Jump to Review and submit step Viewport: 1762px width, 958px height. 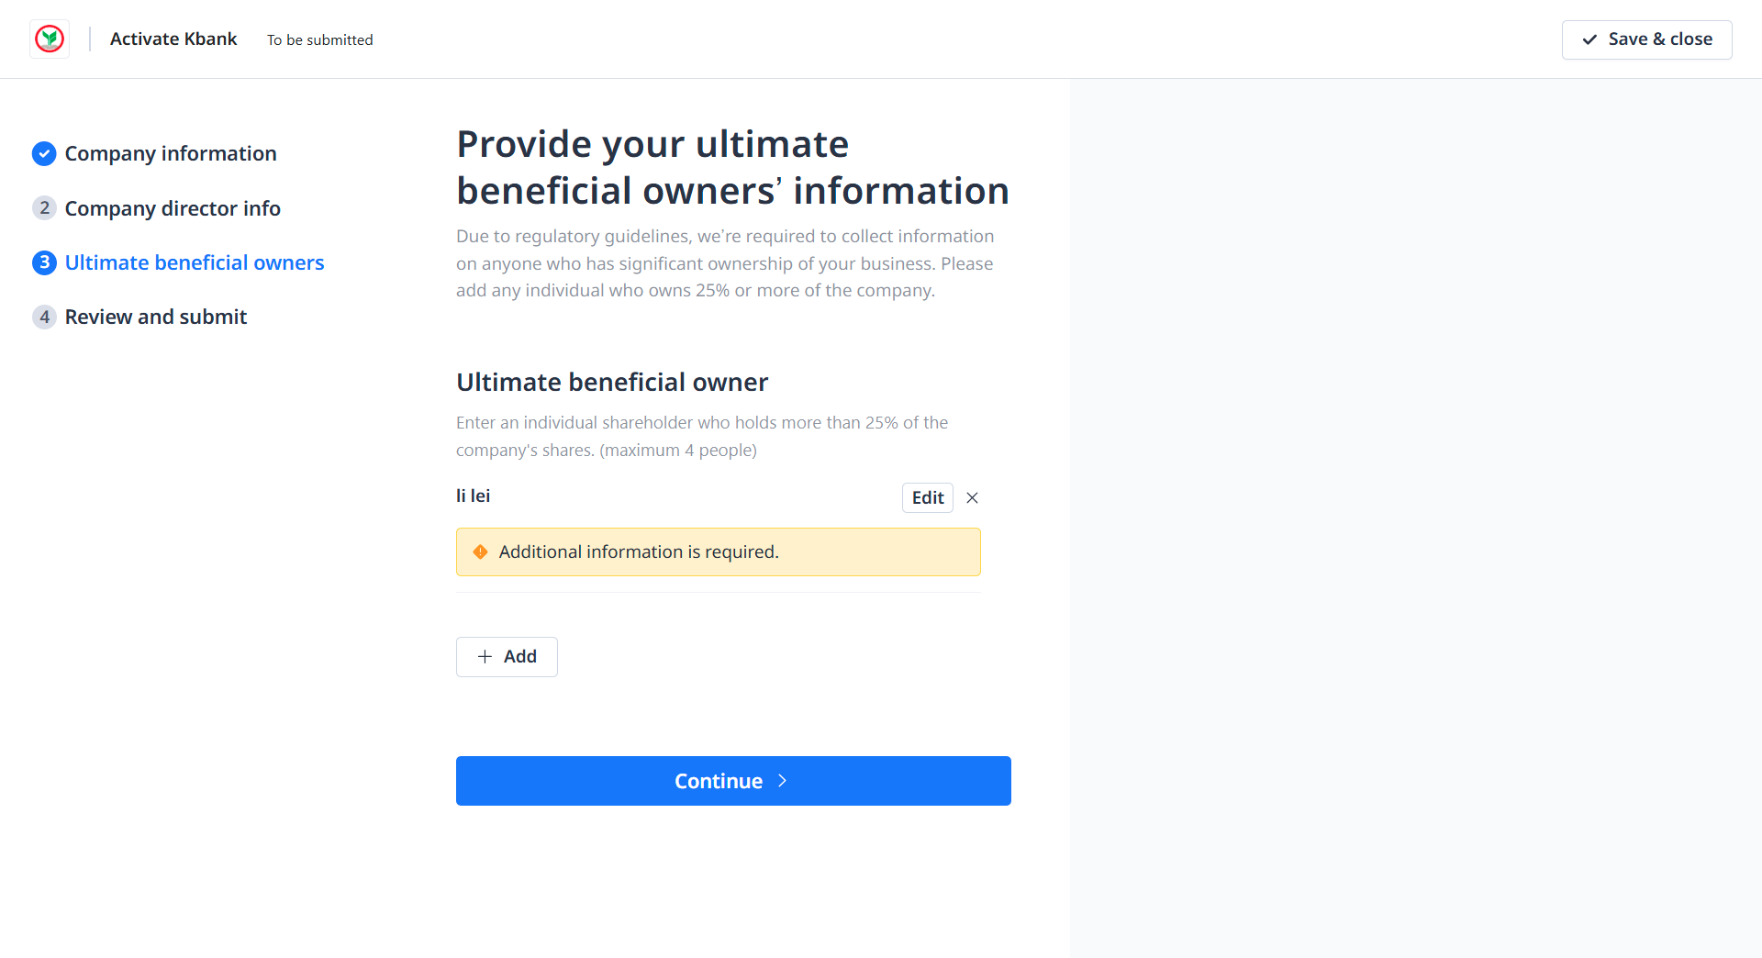[x=155, y=317]
